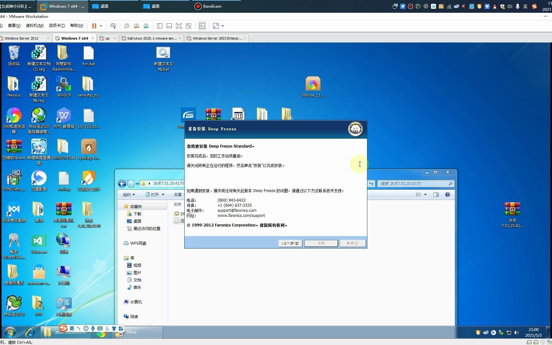This screenshot has height=345, width=552.
Task: Select the 控制面板 desktop icon
Action: [64, 306]
